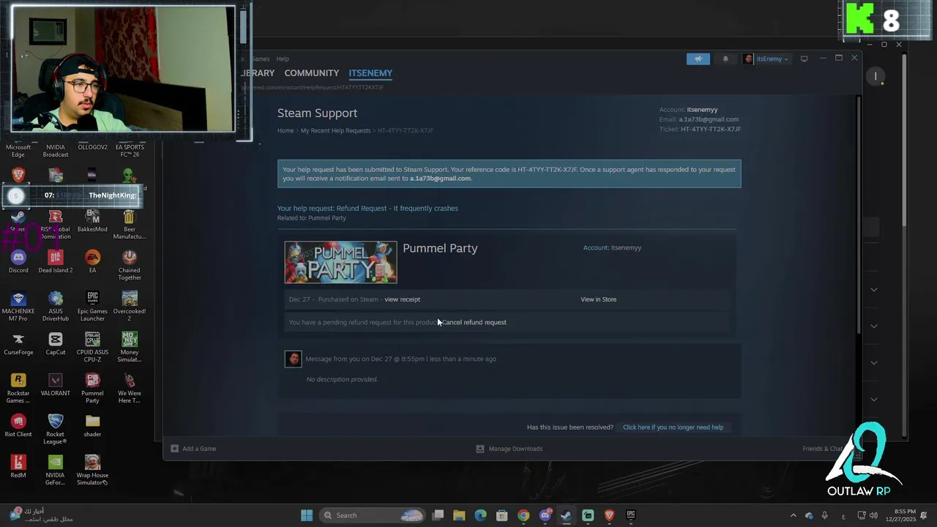Viewport: 937px width, 527px height.
Task: Launch Rocket League desktop shortcut
Action: pyautogui.click(x=56, y=429)
